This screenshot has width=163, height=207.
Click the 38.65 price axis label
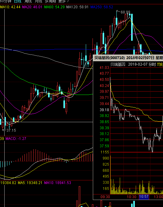pos(104,122)
